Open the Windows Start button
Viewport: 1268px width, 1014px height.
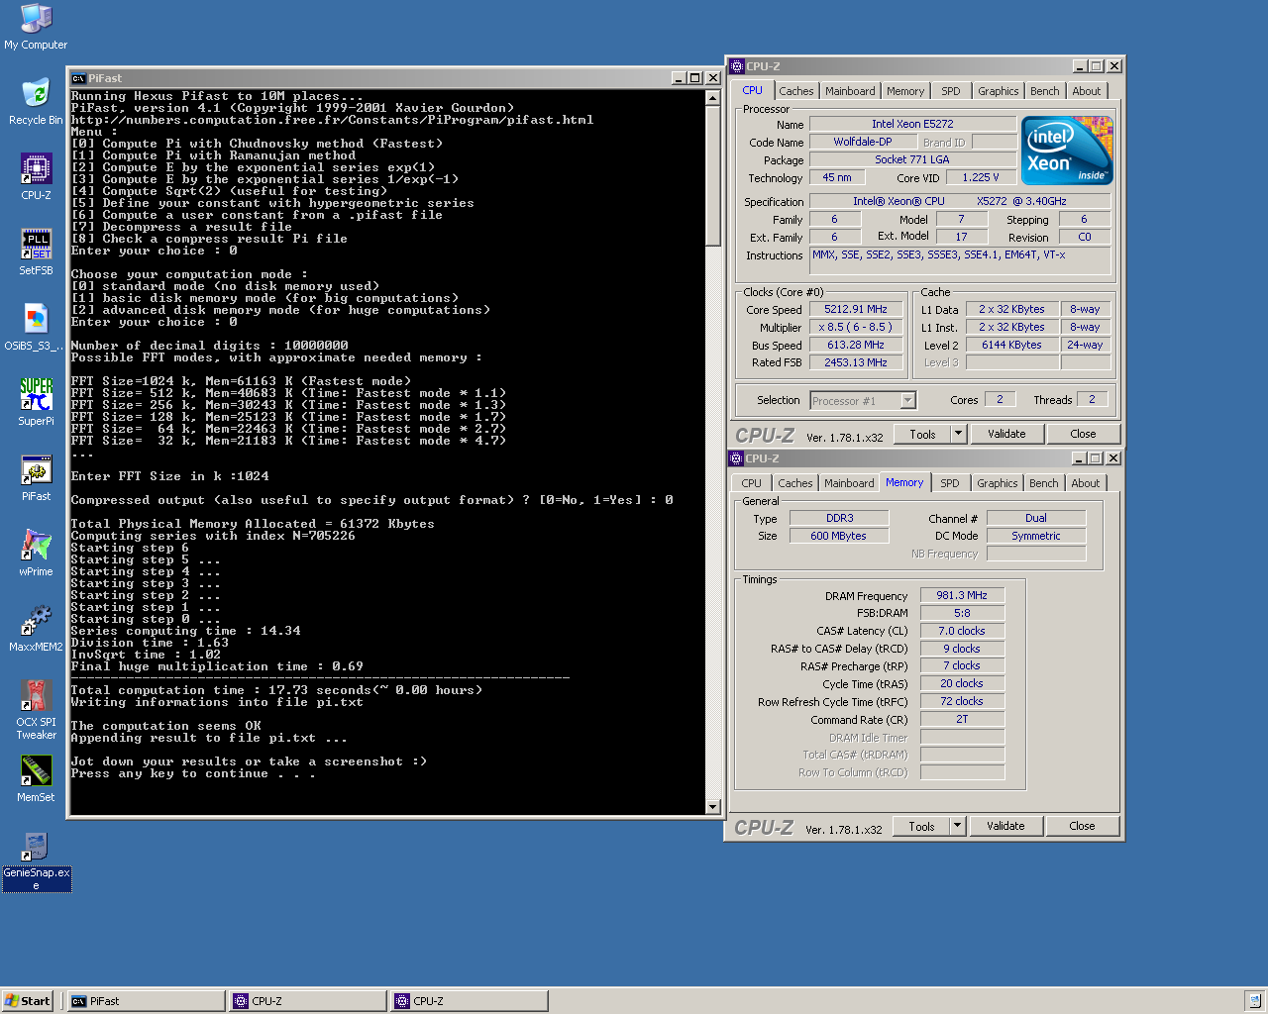click(x=27, y=1001)
